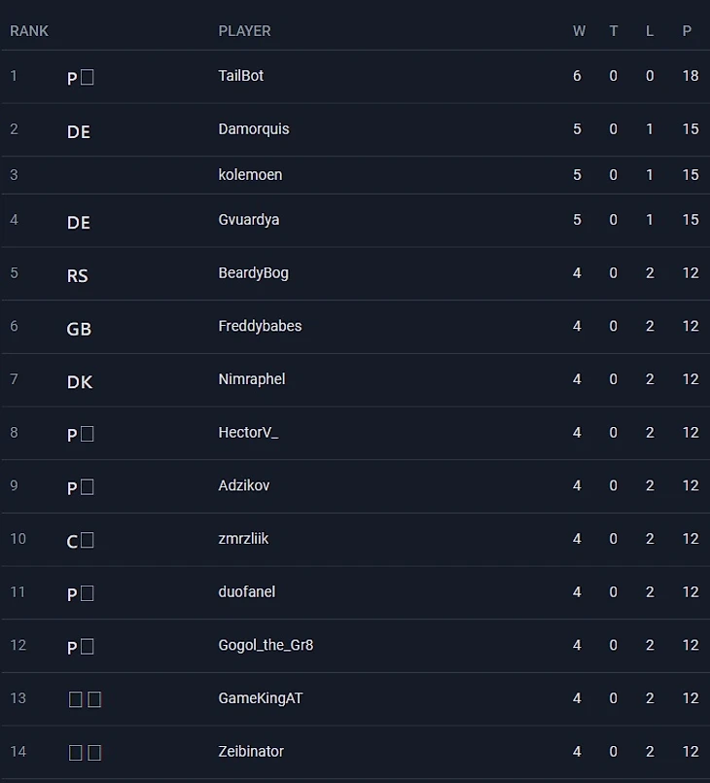
Task: Click the DE flag beside Damorquis
Action: click(79, 132)
